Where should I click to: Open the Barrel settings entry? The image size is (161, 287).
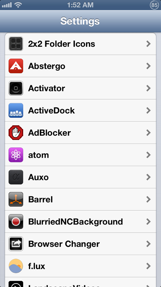click(80, 199)
